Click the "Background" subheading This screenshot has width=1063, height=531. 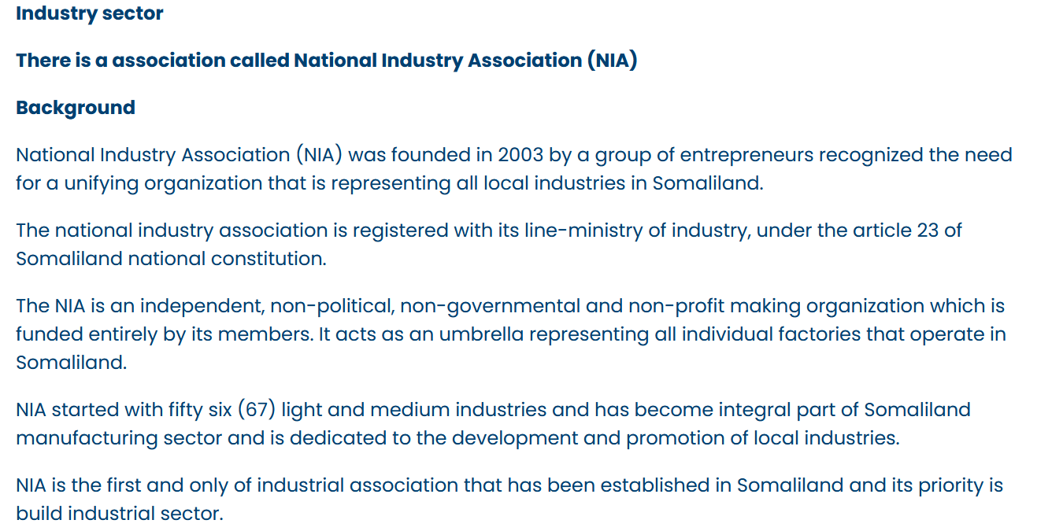76,108
